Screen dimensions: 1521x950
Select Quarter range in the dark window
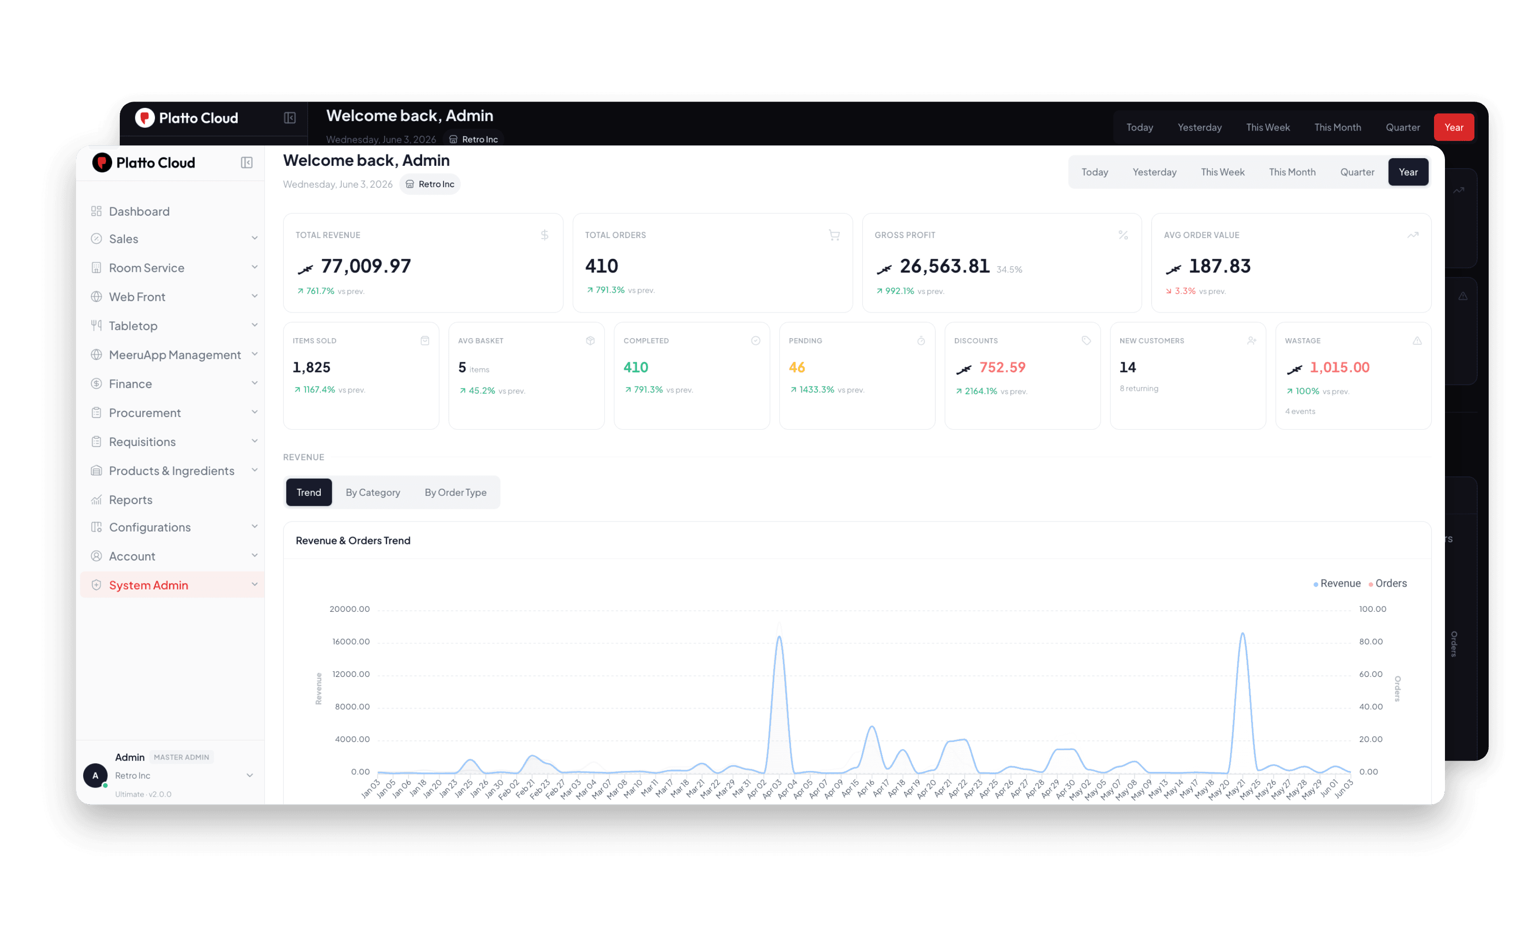[1402, 127]
